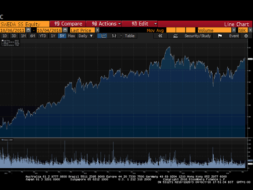Open the 96) Actions menu
Viewport: 253px width, 190px height.
[x=104, y=24]
